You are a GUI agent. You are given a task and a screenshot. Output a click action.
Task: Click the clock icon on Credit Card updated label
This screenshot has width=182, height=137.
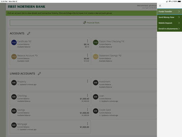pyautogui.click(x=100, y=115)
